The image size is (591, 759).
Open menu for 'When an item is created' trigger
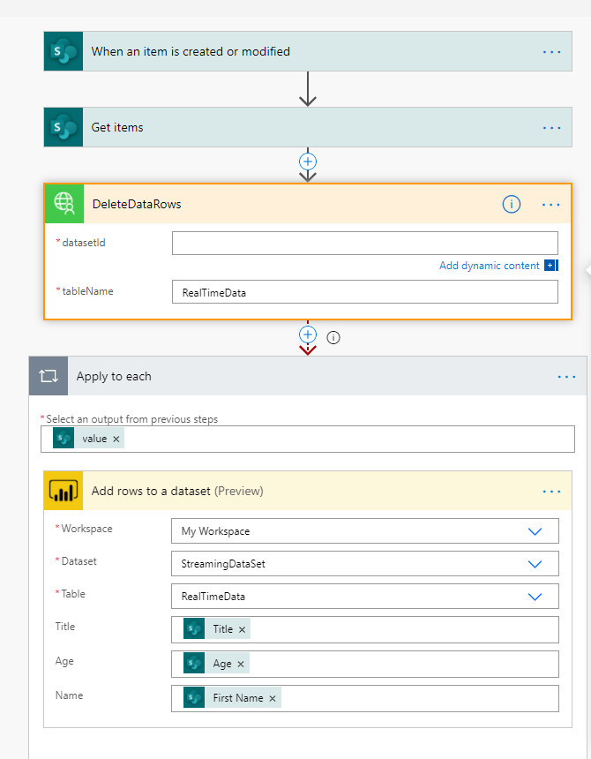point(551,52)
